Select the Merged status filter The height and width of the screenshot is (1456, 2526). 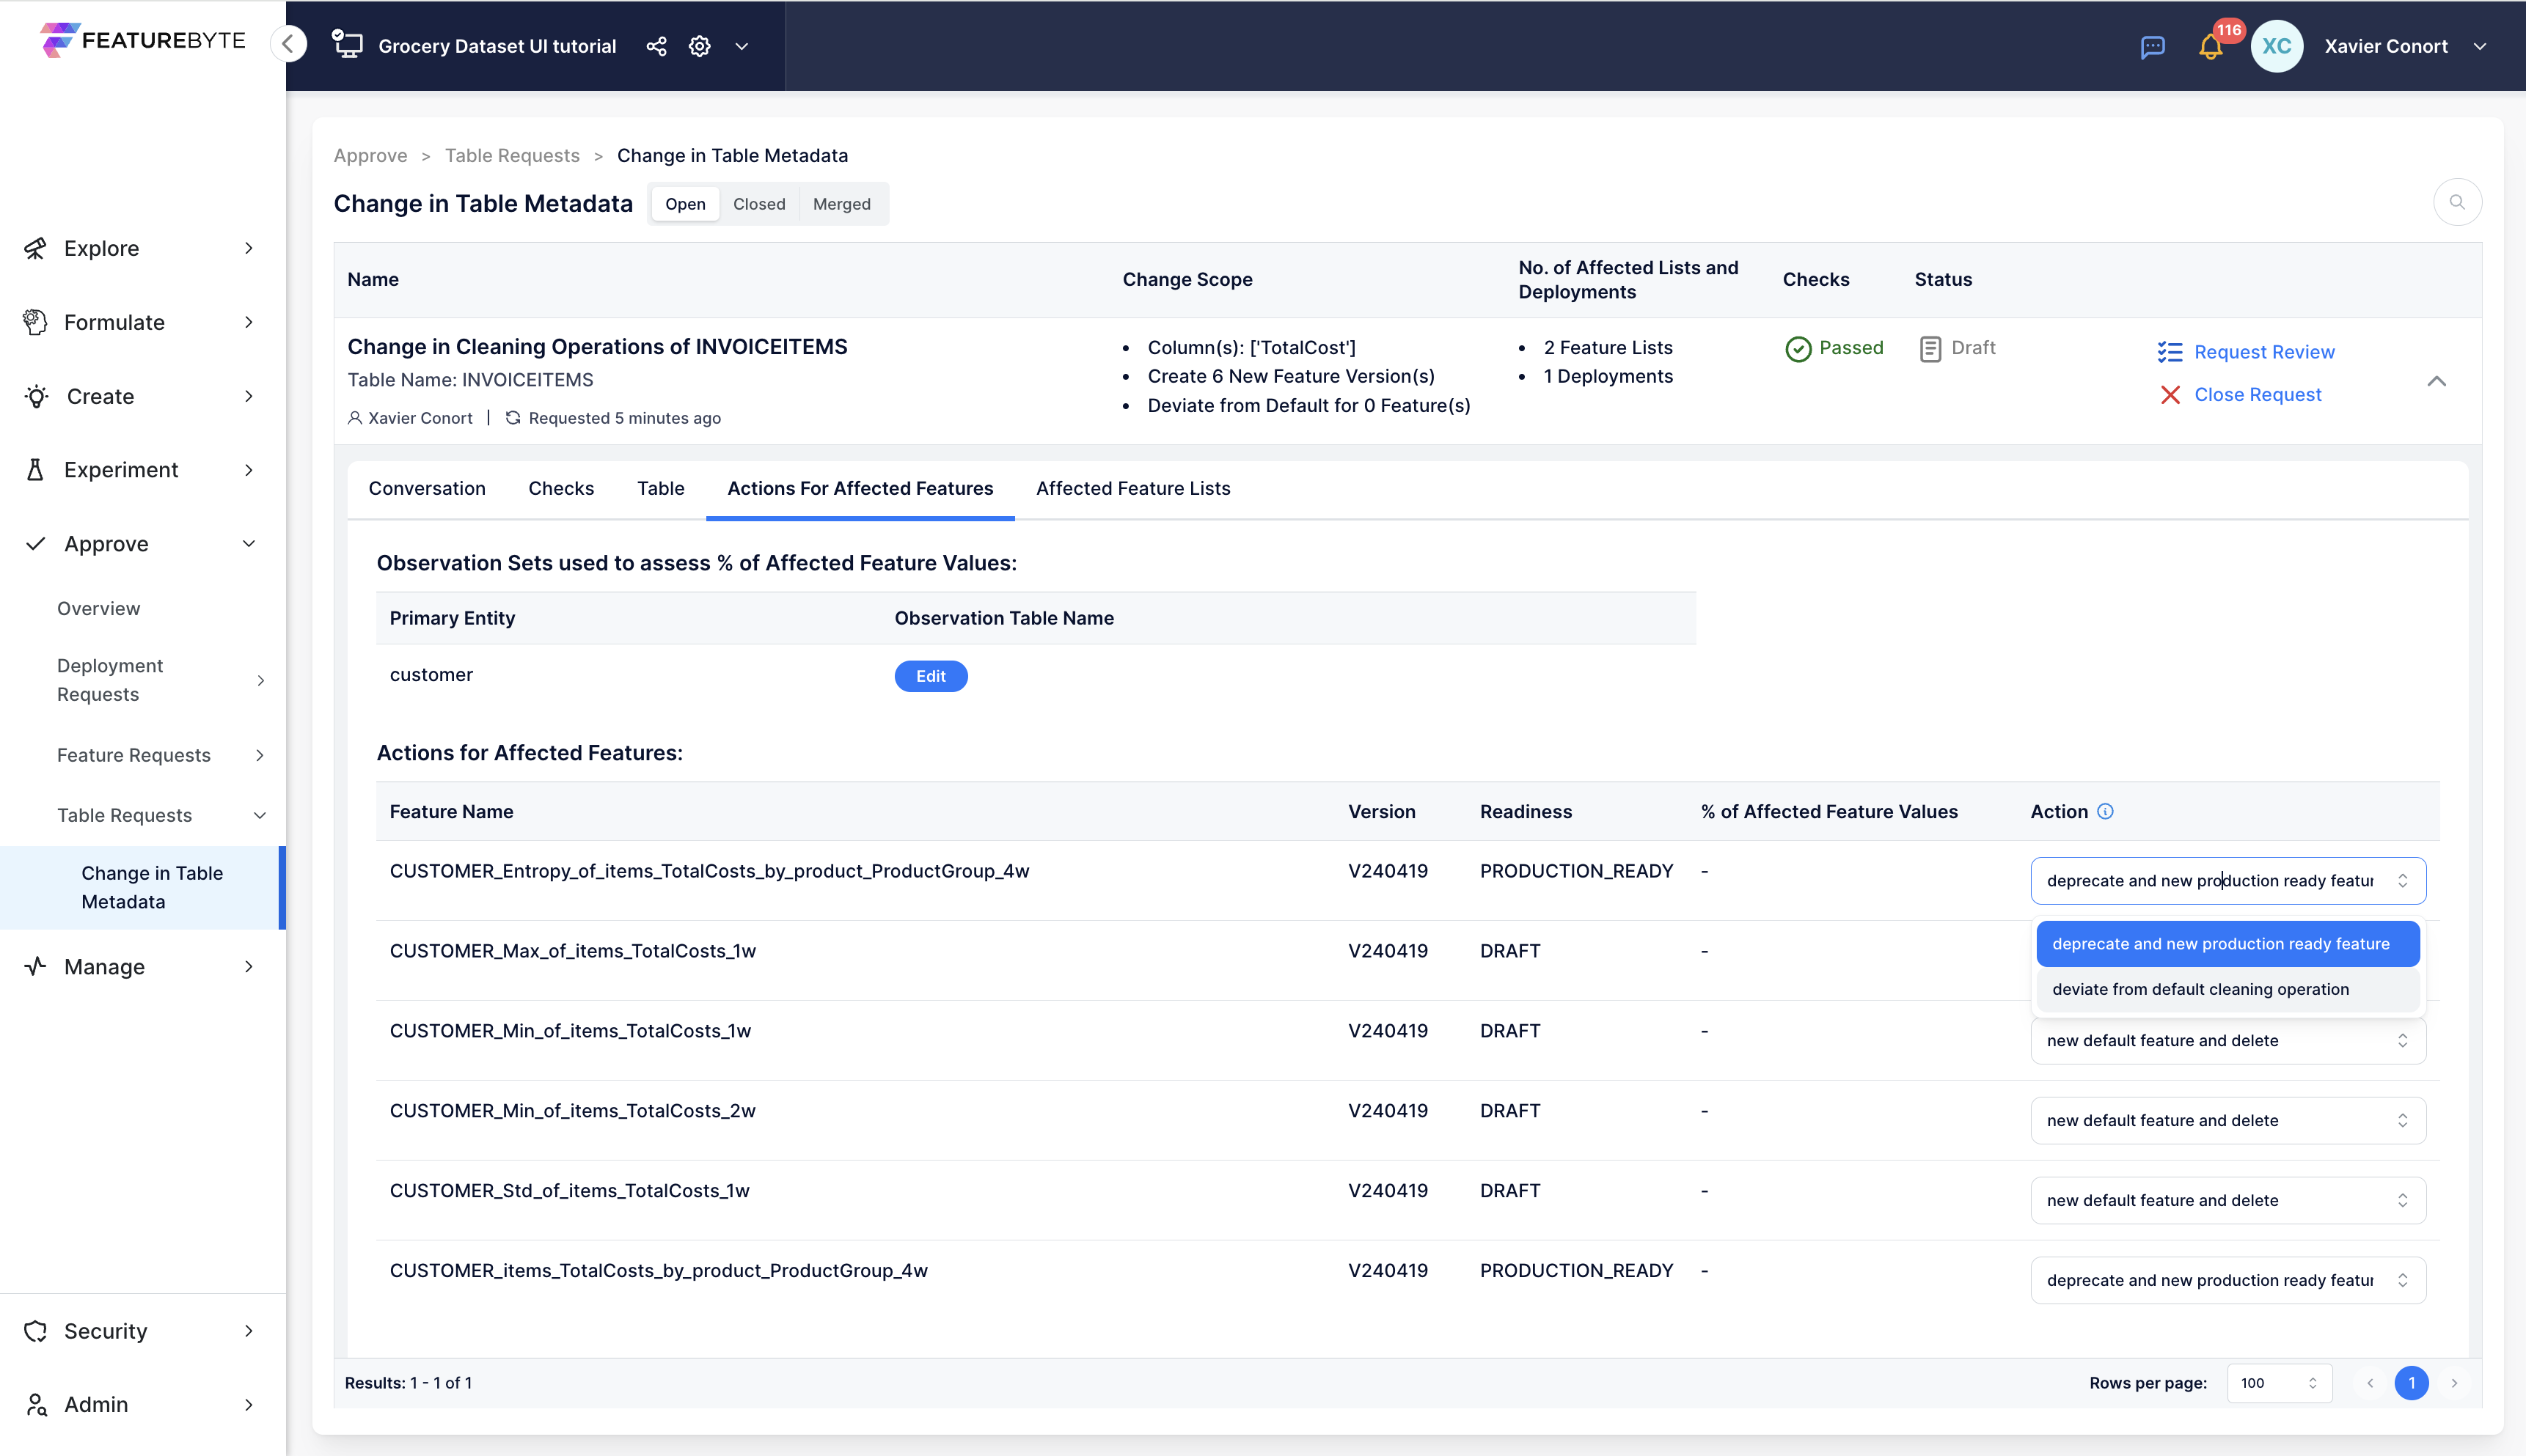841,204
